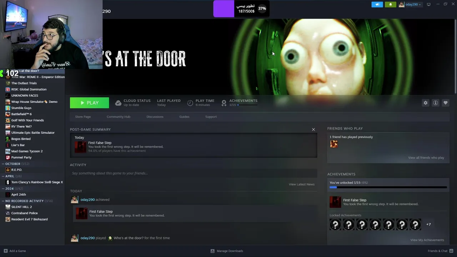This screenshot has height=257, width=457.
Task: Open View Latest News link
Action: coord(302,184)
